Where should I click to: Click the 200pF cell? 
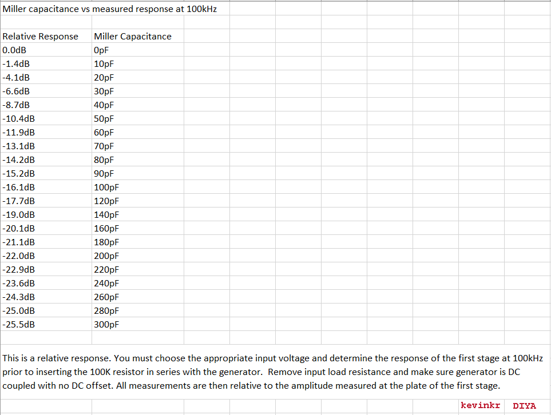coord(138,256)
